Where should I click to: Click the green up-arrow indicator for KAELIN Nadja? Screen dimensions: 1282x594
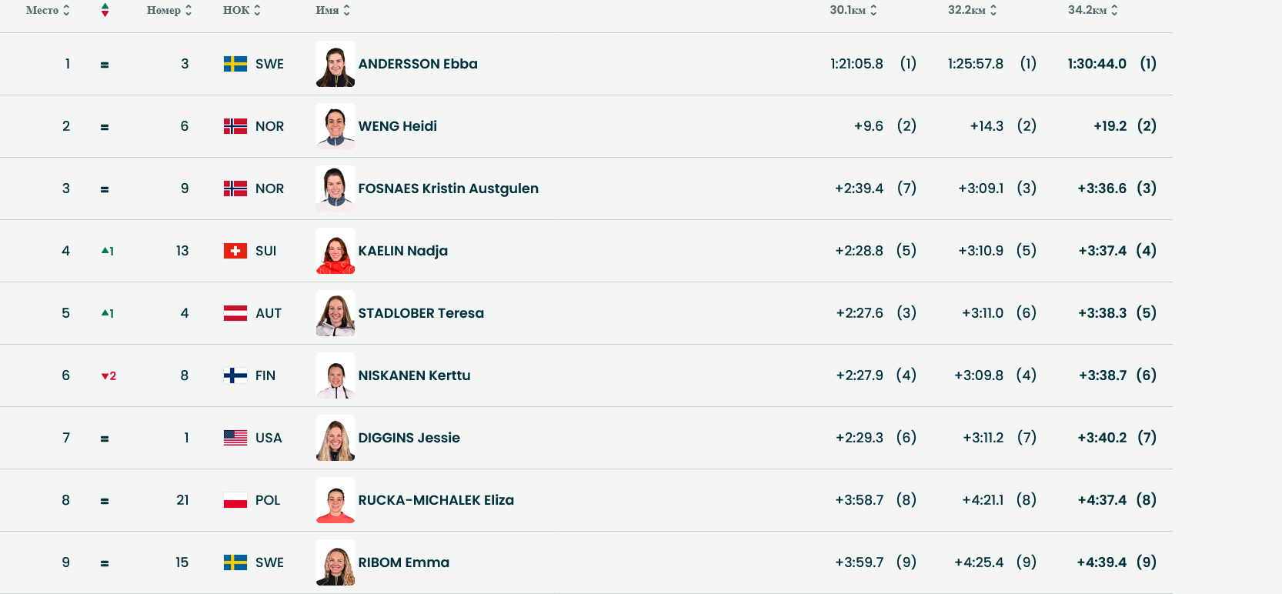pos(107,251)
